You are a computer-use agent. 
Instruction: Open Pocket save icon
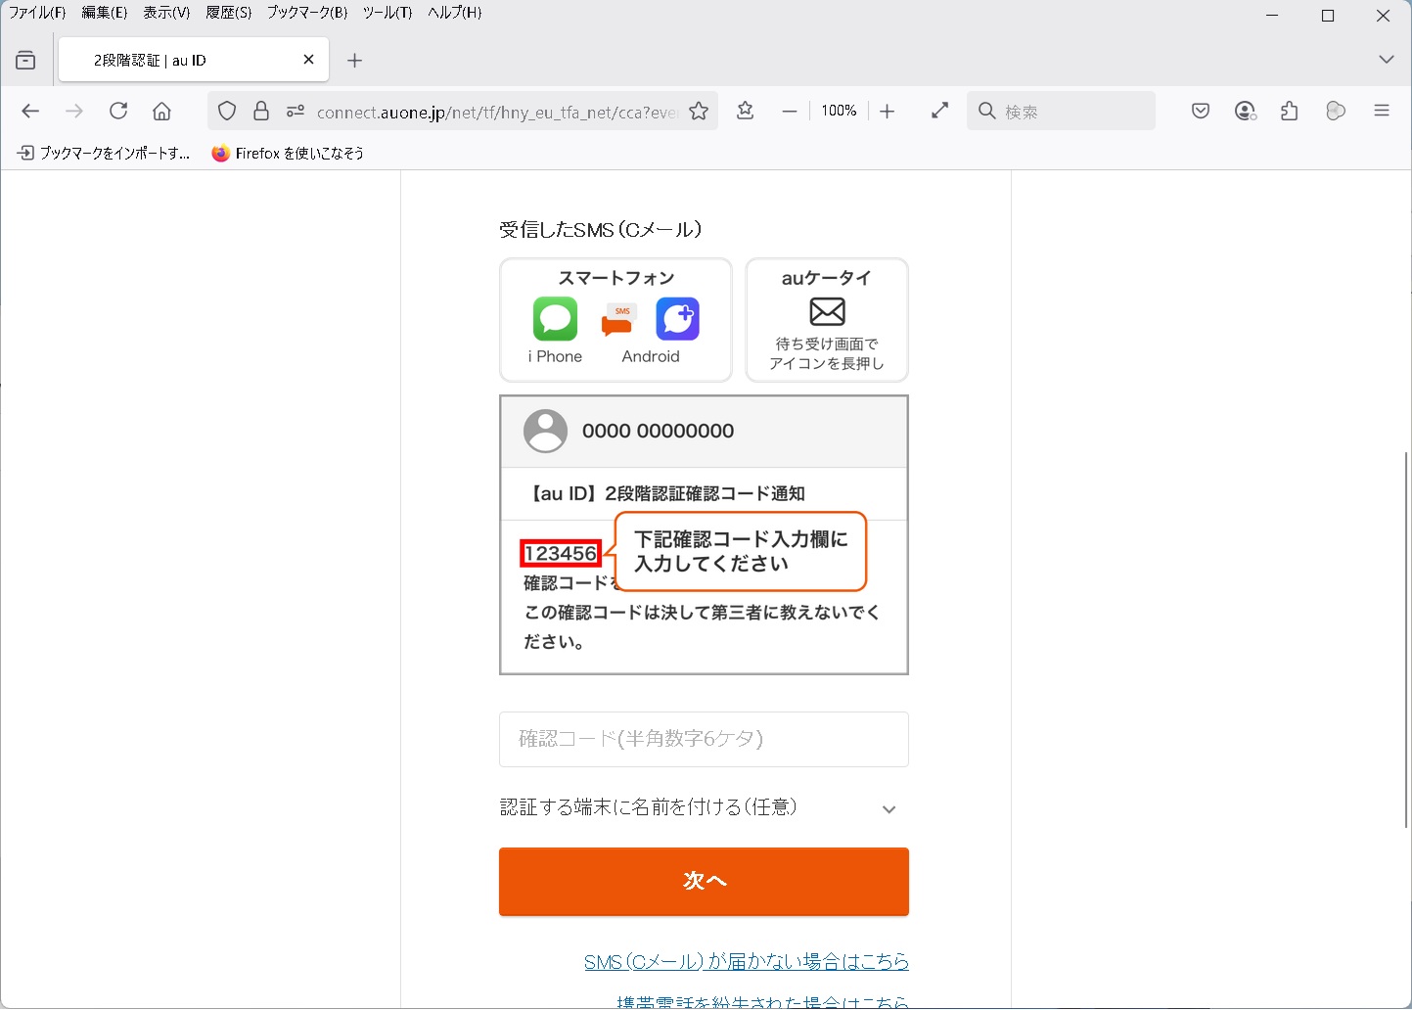point(1201,112)
